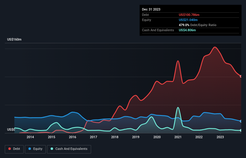Screen dimensions: 246x158
Task: Click the US$160m y-axis label
Action: (14, 39)
